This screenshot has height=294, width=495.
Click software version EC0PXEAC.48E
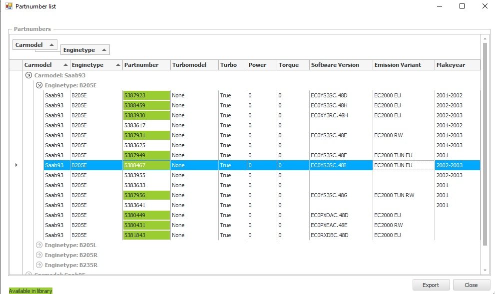329,225
